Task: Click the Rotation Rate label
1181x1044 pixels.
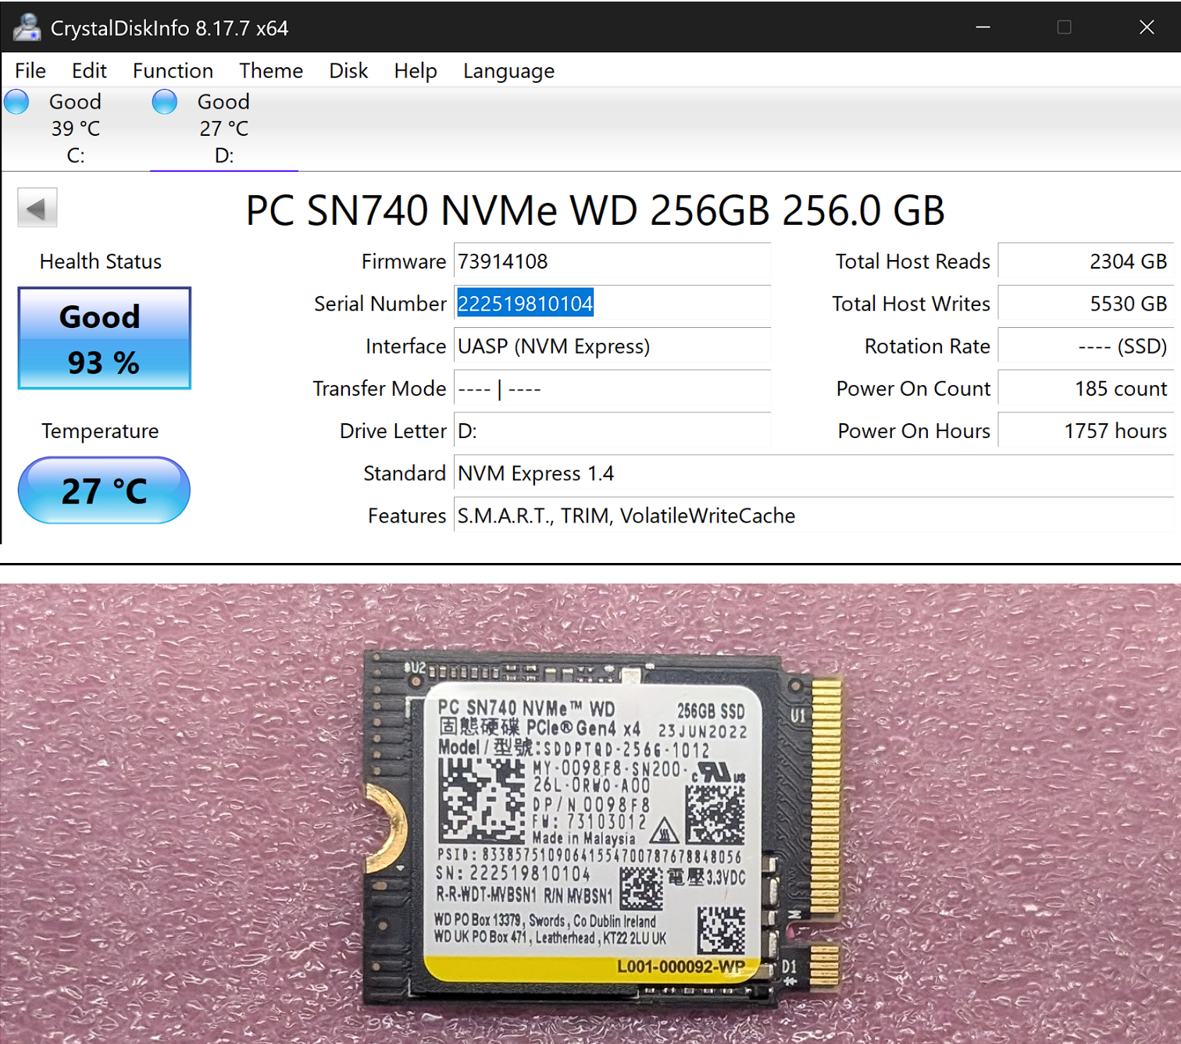Action: coord(927,346)
